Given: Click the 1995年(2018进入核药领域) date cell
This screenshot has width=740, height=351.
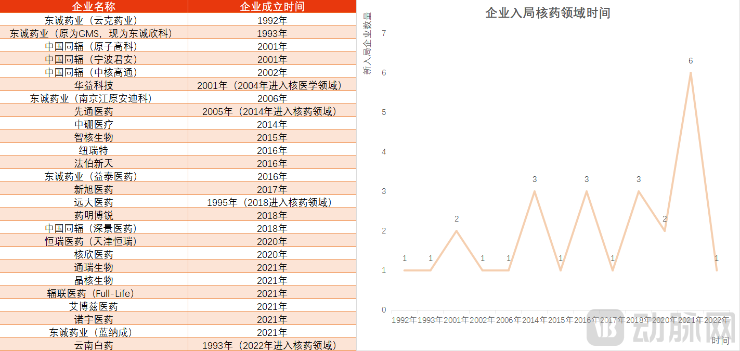Looking at the screenshot, I should point(272,202).
